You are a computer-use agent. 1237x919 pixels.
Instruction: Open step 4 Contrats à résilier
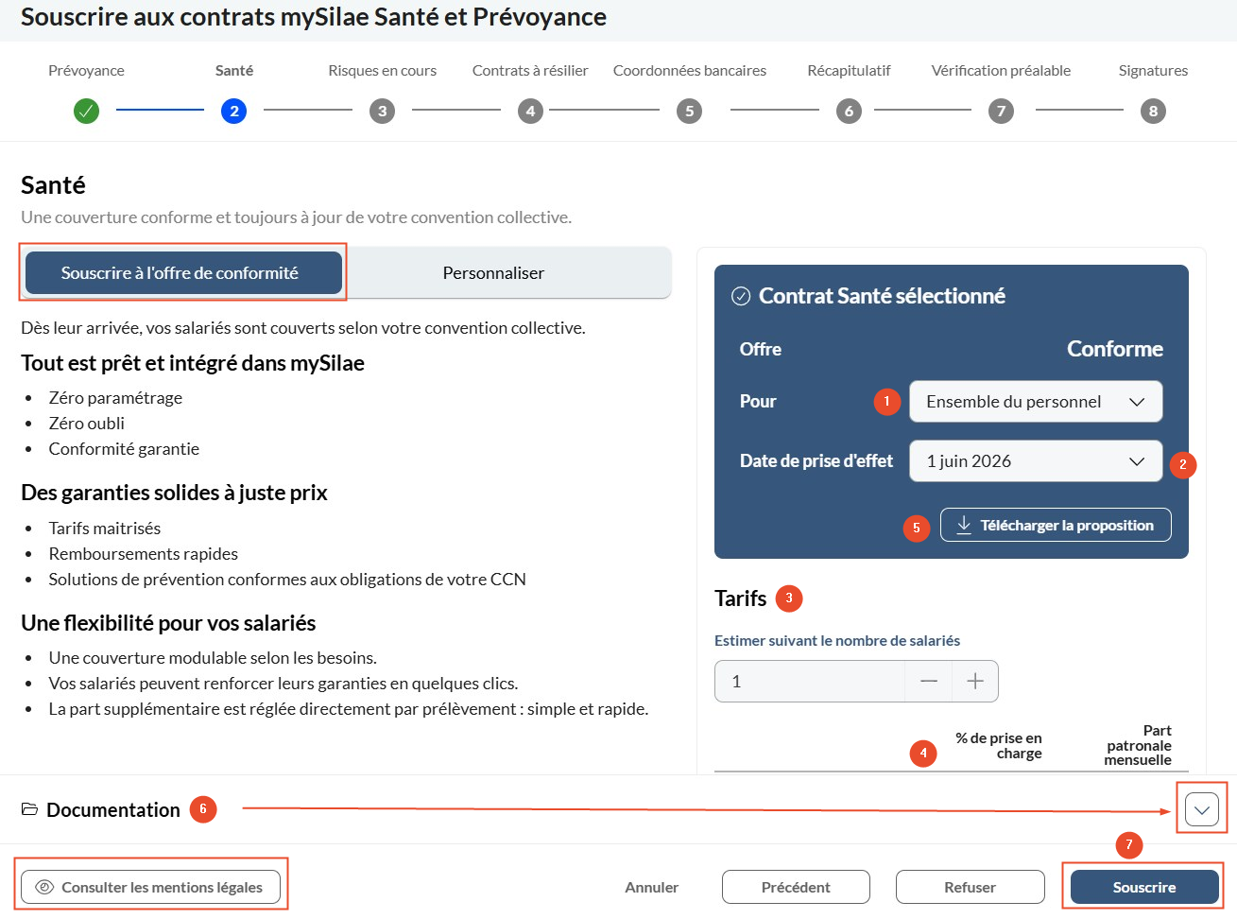click(530, 112)
